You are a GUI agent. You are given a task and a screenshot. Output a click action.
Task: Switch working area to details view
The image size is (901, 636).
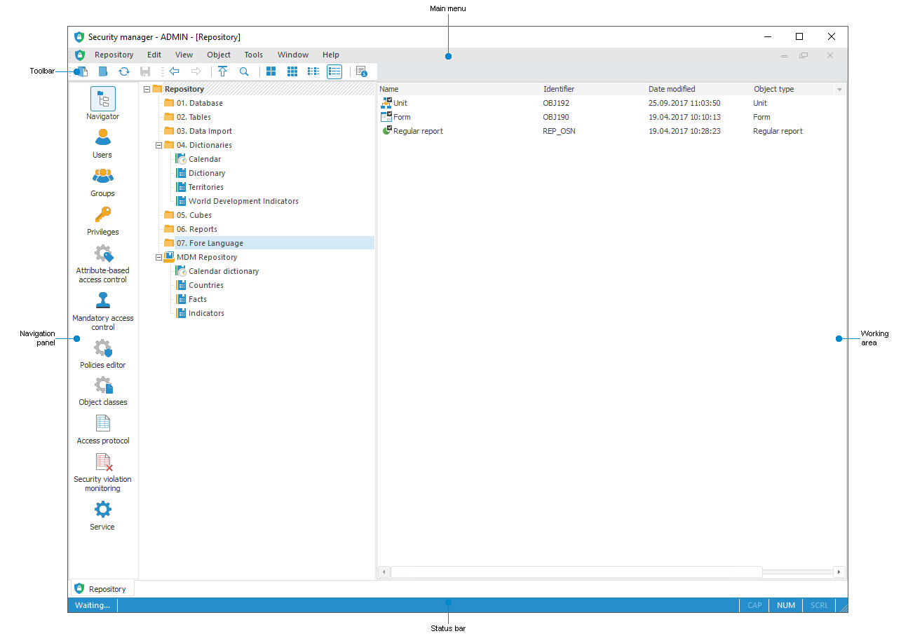(x=334, y=71)
